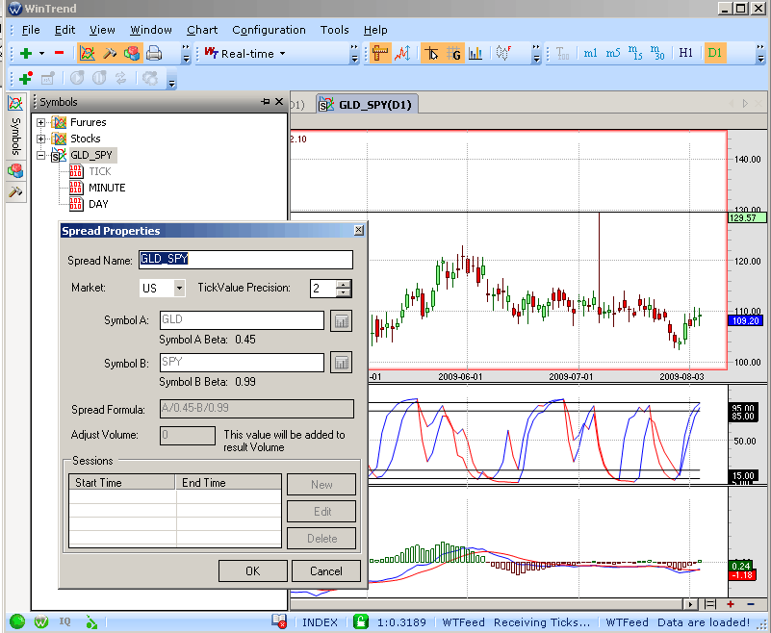Open the File menu

[x=31, y=30]
